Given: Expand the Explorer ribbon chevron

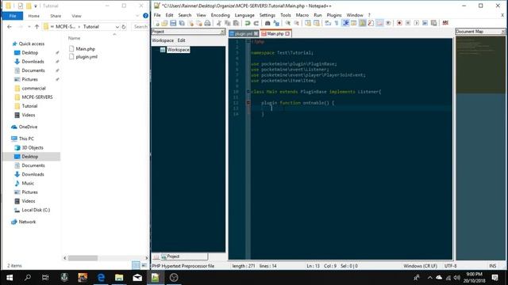Looking at the screenshot, I should [x=137, y=16].
